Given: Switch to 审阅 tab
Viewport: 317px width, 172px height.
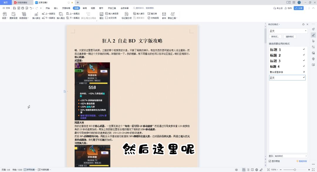Looking at the screenshot, I should click(85, 8).
